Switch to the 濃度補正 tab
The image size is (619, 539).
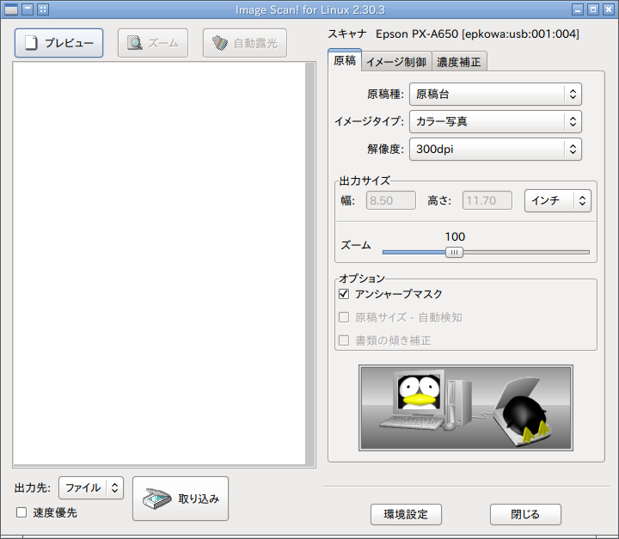(460, 62)
